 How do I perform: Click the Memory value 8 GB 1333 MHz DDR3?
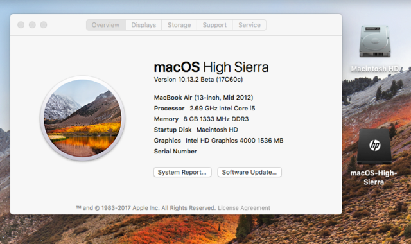pos(216,119)
